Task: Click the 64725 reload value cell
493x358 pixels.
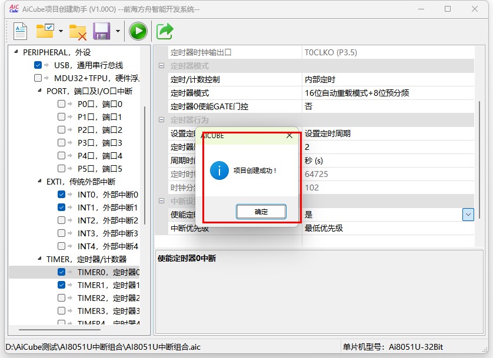Action: tap(388, 174)
